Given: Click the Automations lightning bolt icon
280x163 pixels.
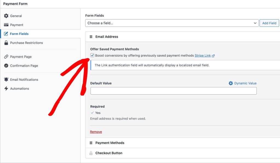Looking at the screenshot, I should [x=6, y=88].
